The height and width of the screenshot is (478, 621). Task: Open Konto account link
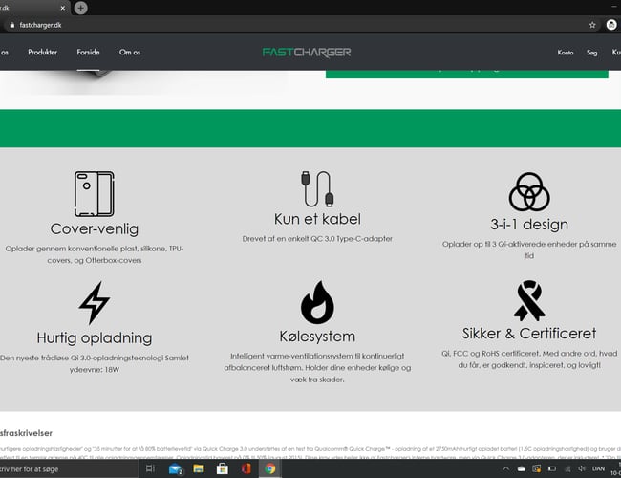[x=566, y=53]
